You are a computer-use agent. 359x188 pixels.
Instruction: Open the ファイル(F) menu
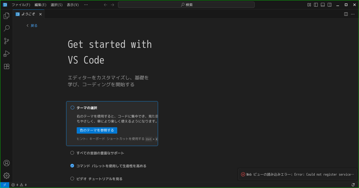21,5
